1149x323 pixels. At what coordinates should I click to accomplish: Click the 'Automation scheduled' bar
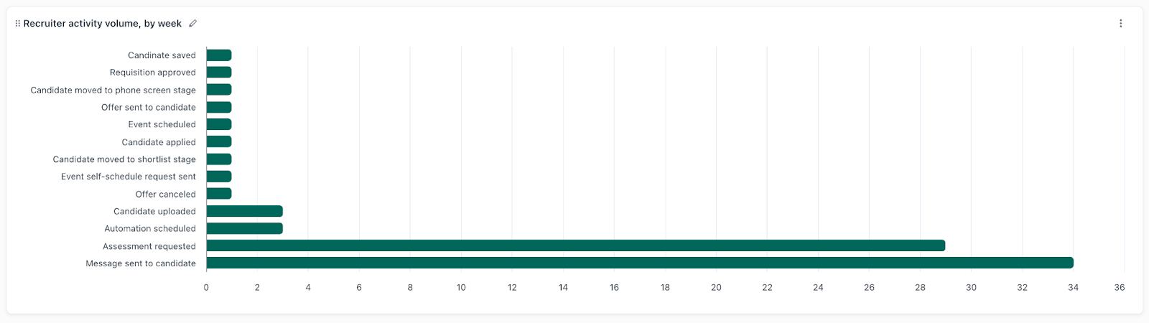pyautogui.click(x=244, y=229)
